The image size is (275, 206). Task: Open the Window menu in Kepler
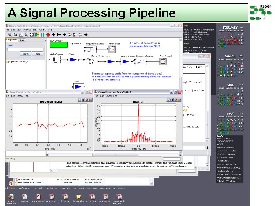click(x=42, y=30)
